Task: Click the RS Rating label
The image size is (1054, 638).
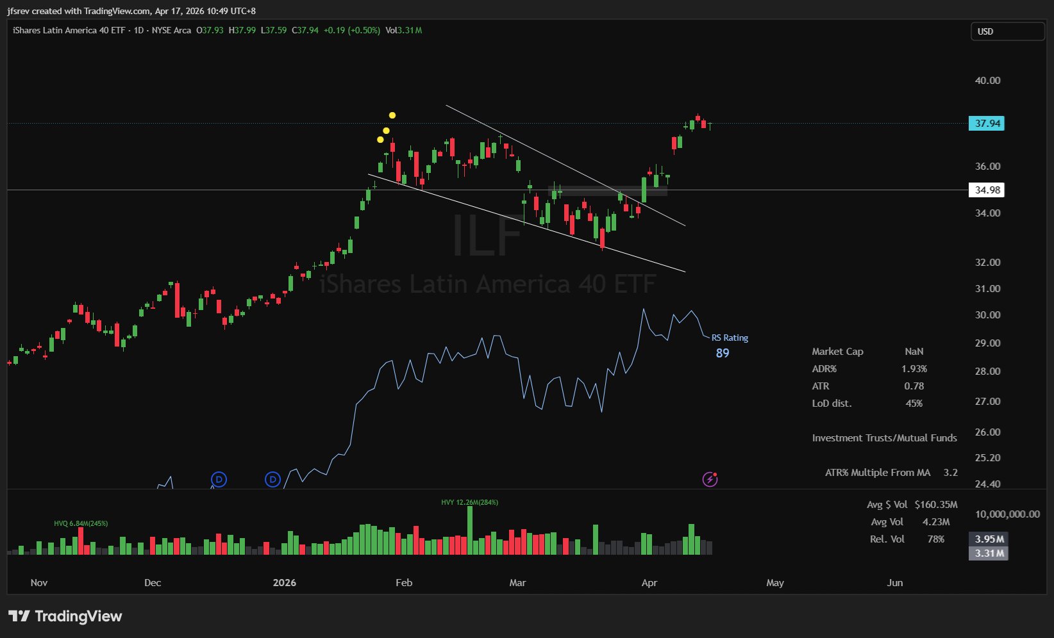Action: click(730, 338)
